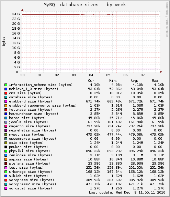The image size is (170, 197).
Task: Click the Last update timestamp text
Action: 127,193
